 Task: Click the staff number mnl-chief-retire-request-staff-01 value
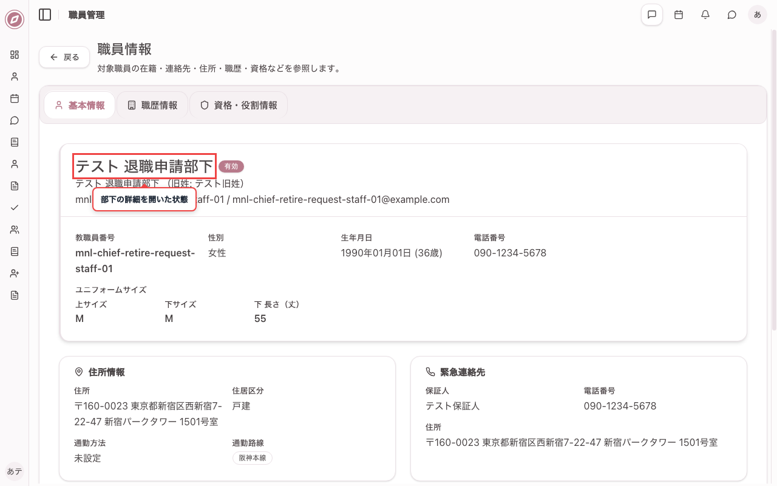[x=135, y=261]
